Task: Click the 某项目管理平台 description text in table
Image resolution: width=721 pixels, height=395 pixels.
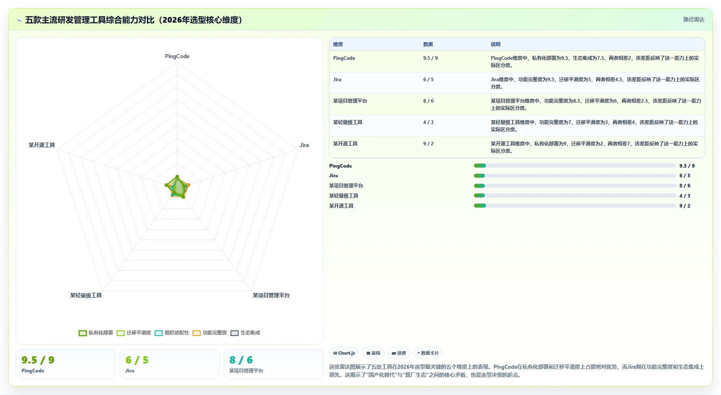Action: click(596, 105)
